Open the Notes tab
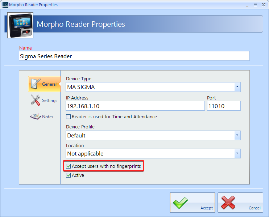Viewport: 269px width, 217px height. click(42, 116)
